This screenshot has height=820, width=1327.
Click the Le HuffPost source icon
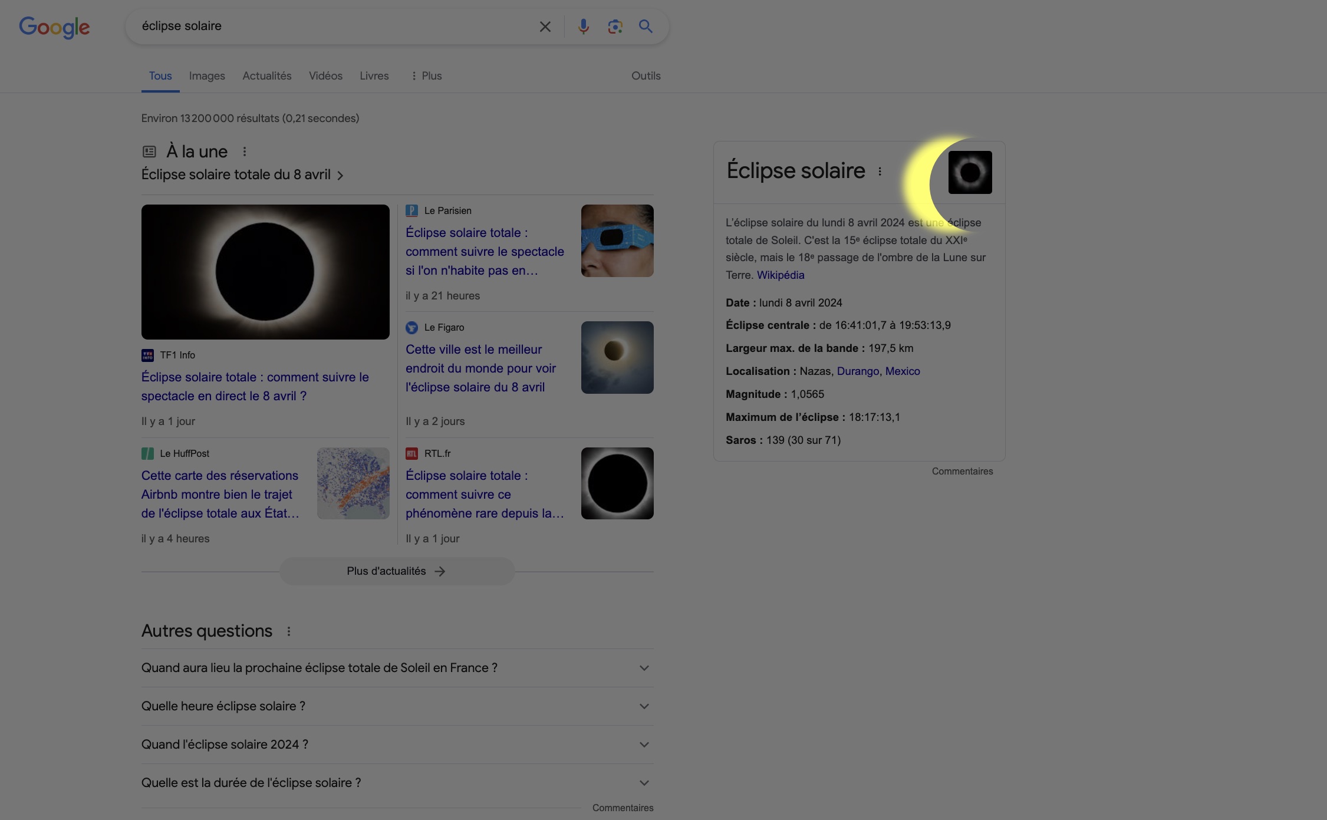click(x=147, y=453)
